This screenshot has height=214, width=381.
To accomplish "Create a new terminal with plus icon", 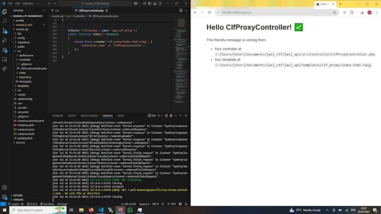I will coord(159,116).
